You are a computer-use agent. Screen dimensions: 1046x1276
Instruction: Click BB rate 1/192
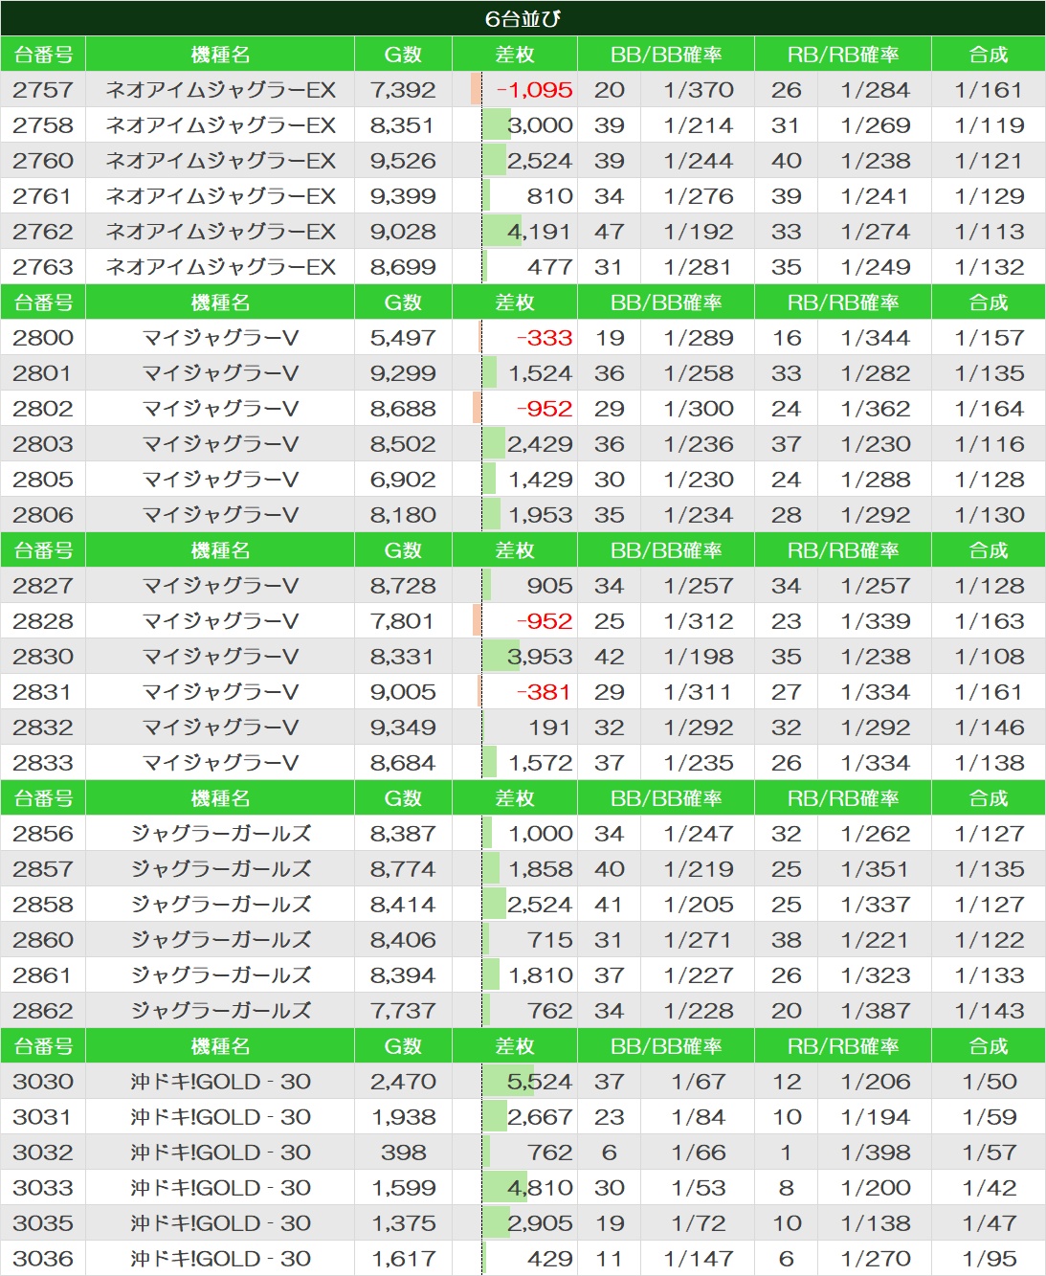point(699,232)
